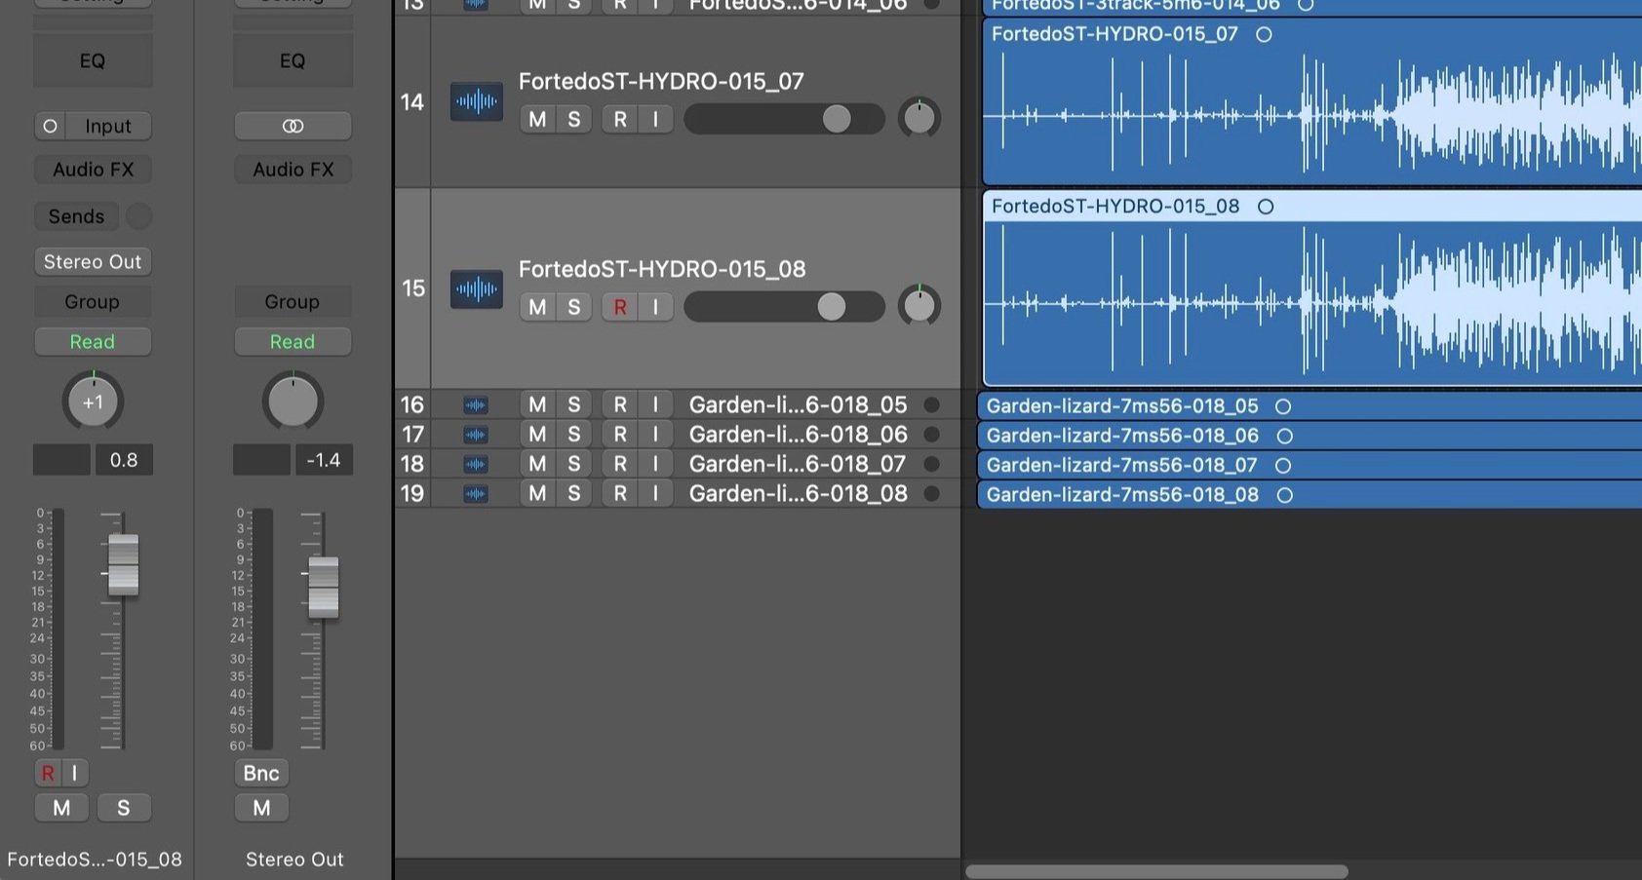
Task: Open the Input slot menu on channel strip
Action: (x=108, y=126)
